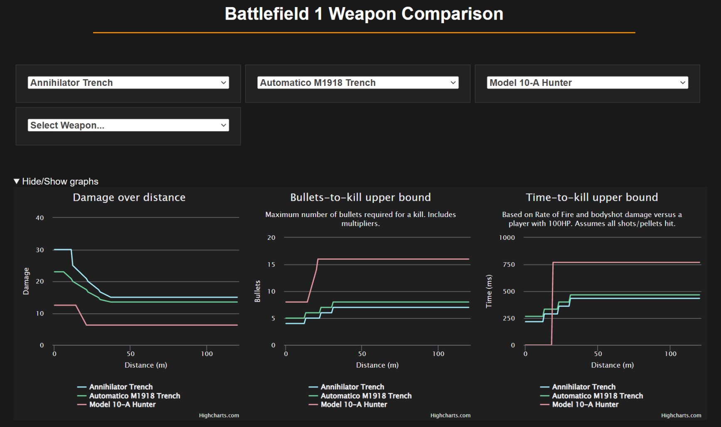The width and height of the screenshot is (721, 427).
Task: Toggle Model 10-A Hunter in the Damage over distance legend
Action: tap(116, 405)
